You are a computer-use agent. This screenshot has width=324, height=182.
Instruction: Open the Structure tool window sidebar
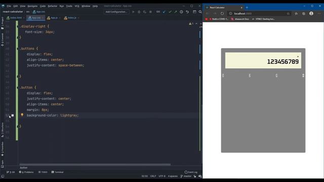[x=3, y=130]
